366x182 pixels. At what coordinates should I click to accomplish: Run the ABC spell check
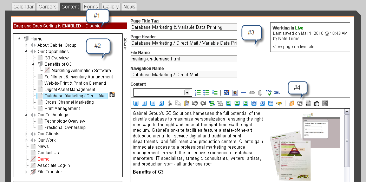tap(269, 93)
